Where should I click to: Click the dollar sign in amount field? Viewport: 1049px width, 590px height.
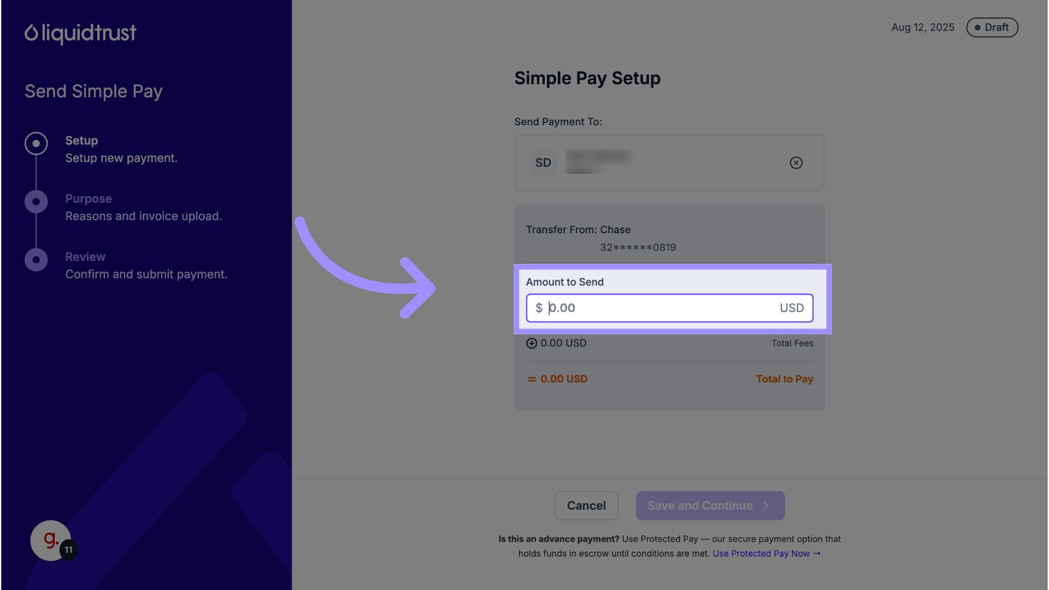coord(539,308)
